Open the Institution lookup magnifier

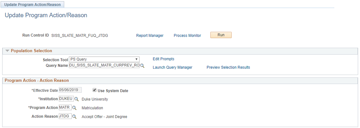tap(77, 99)
